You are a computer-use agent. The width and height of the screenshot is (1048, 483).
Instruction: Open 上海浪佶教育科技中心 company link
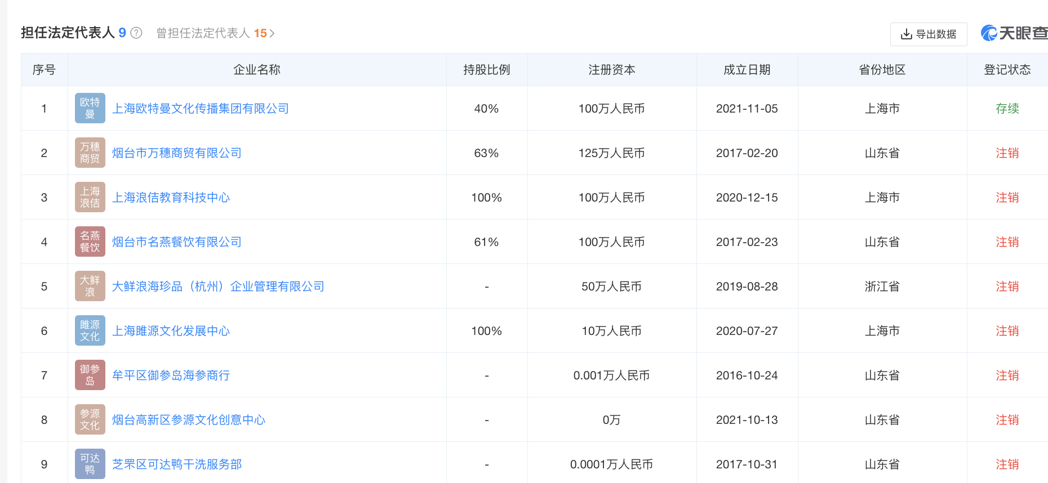171,198
